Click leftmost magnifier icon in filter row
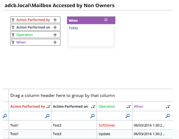Viewport: 179px width, 139px height. 5,116
